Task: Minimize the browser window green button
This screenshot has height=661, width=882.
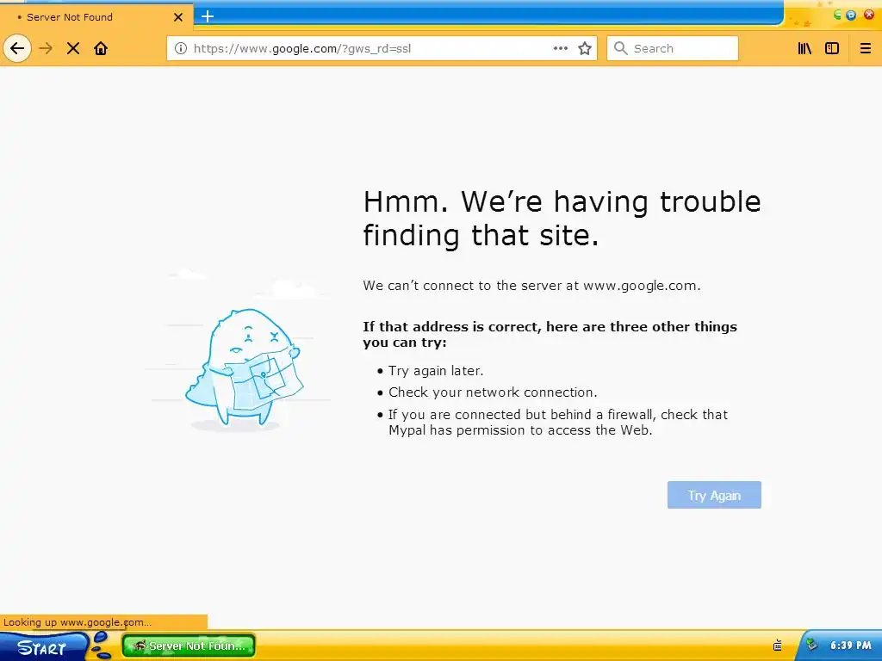Action: click(837, 15)
